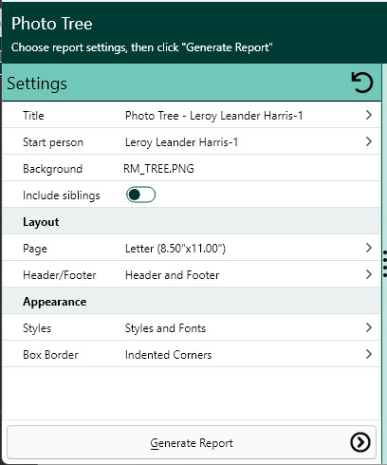Image resolution: width=387 pixels, height=465 pixels.
Task: Click the Generate Report button label
Action: [192, 443]
